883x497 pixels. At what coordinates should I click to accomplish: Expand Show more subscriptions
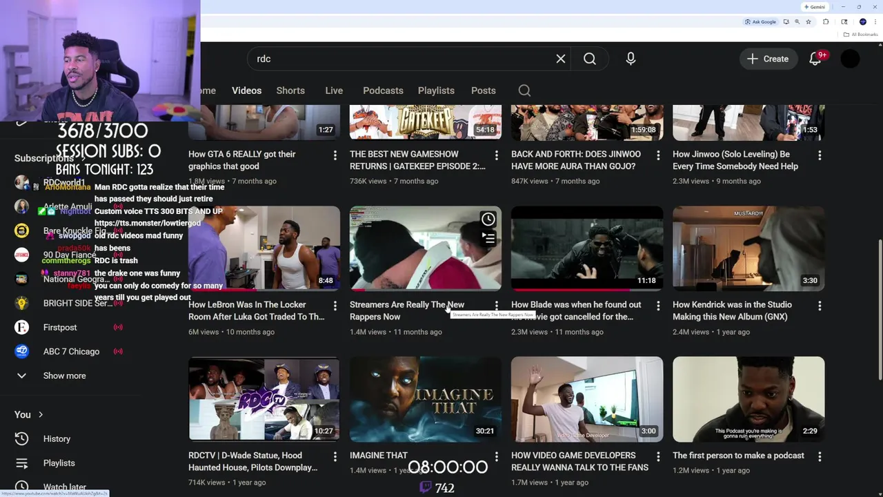pyautogui.click(x=69, y=376)
